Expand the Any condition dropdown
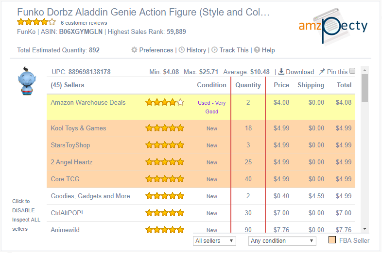382x253 pixels. pyautogui.click(x=282, y=241)
